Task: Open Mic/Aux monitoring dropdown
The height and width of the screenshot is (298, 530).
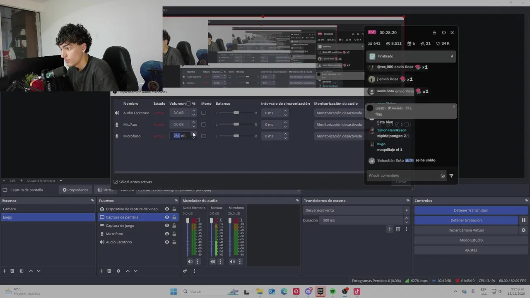Action: [x=339, y=125]
